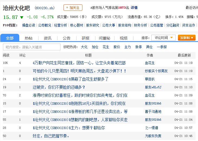The height and width of the screenshot is (141, 198).
Task: View author 血花生 of 11:09 post
Action: tap(150, 95)
